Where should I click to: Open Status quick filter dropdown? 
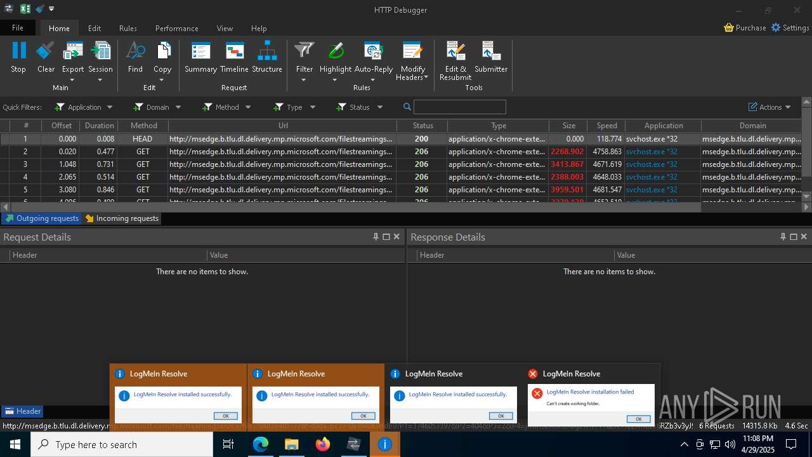(x=380, y=107)
